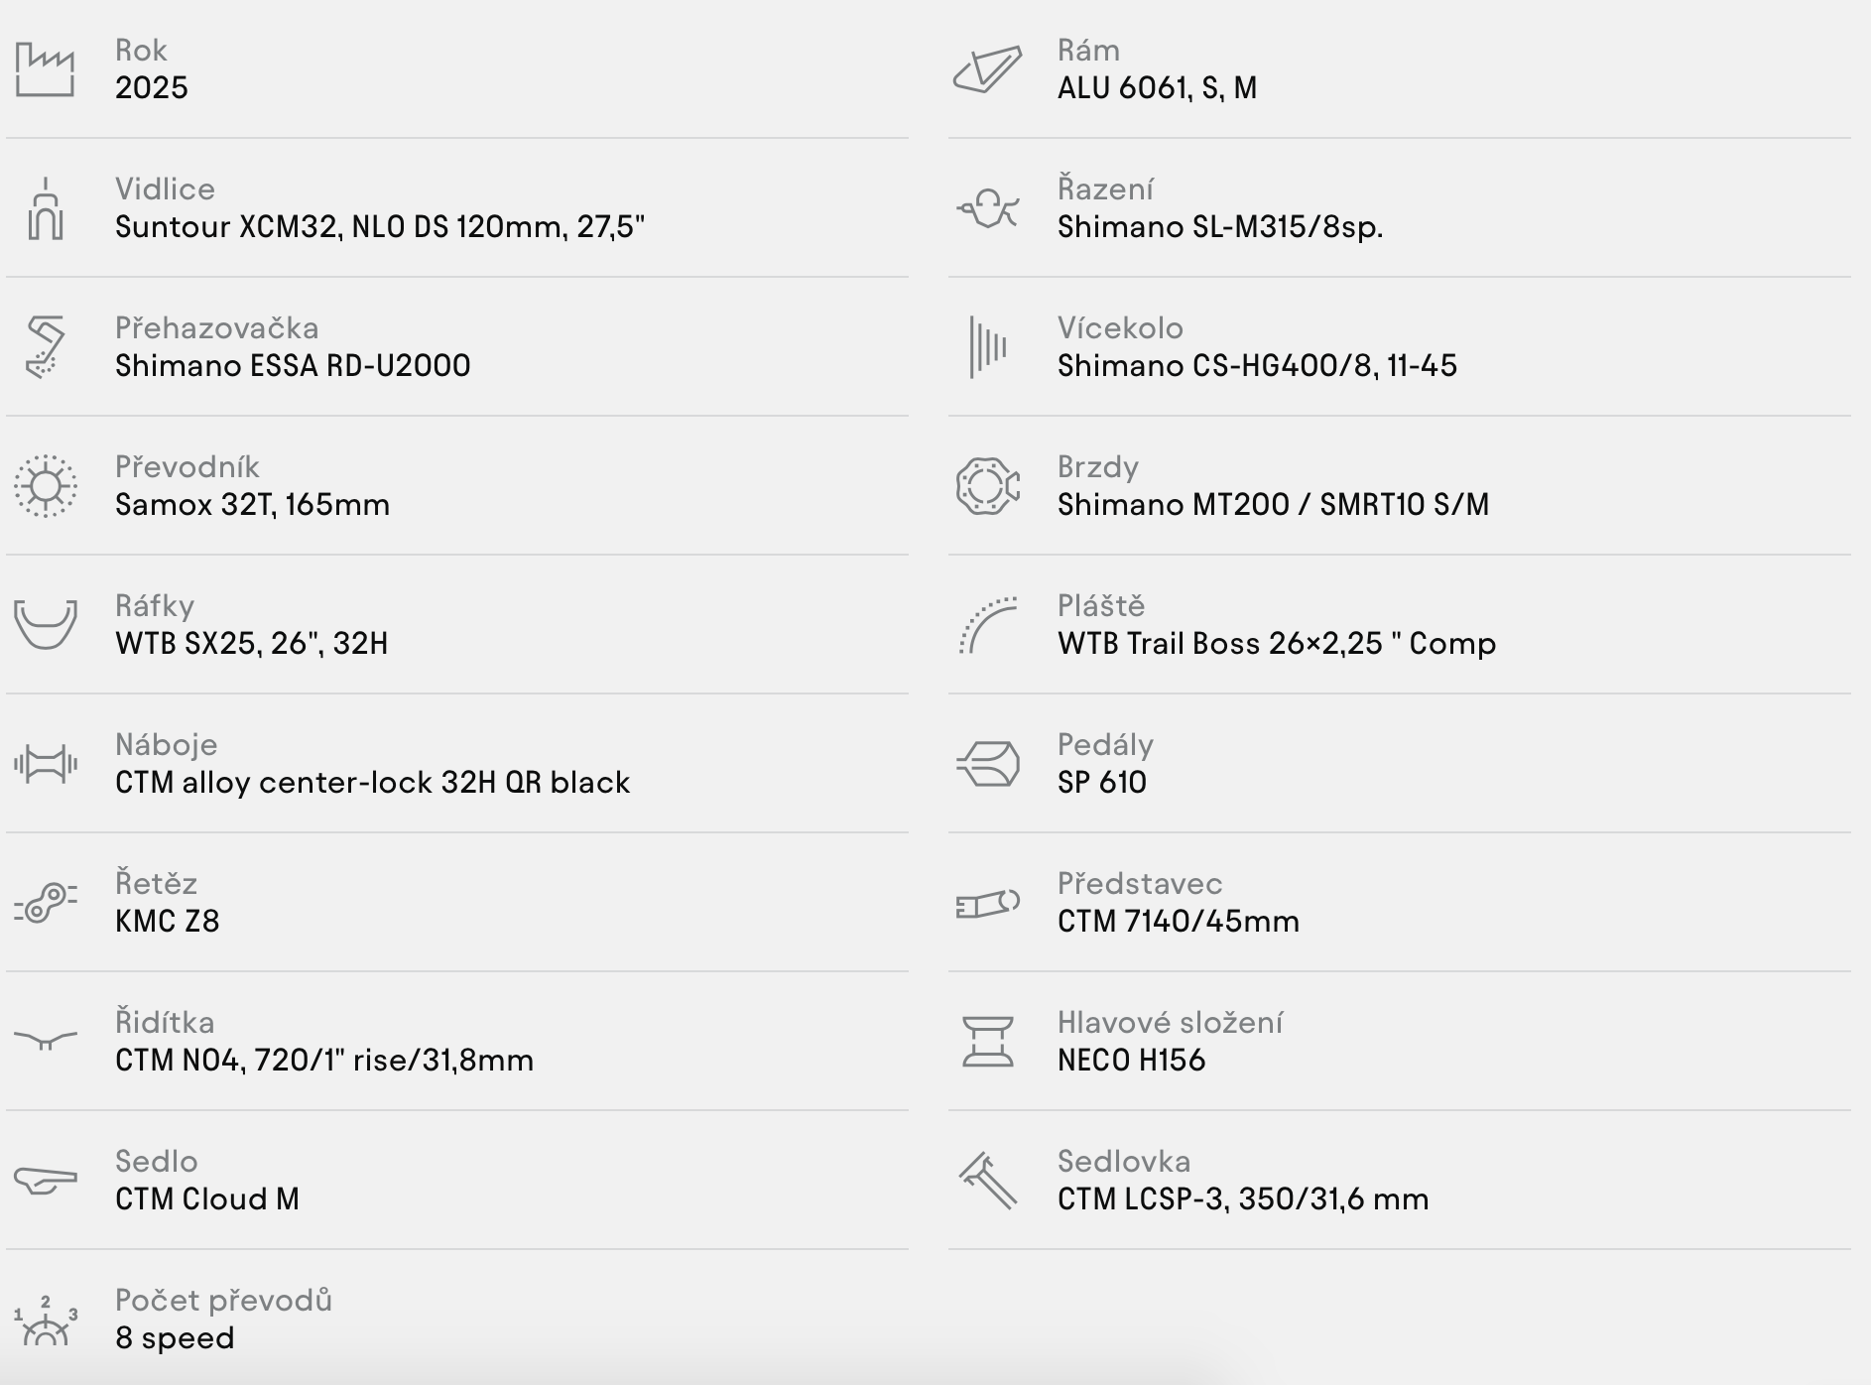Click the shifter icon for Řazení
Viewport: 1871px width, 1385px height.
(x=987, y=208)
